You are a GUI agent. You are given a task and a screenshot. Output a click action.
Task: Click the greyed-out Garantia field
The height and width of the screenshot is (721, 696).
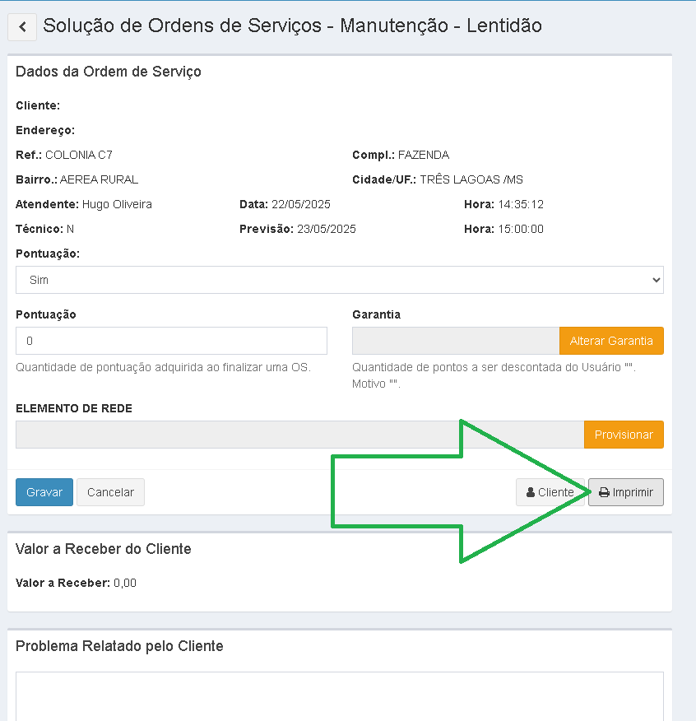(x=455, y=341)
